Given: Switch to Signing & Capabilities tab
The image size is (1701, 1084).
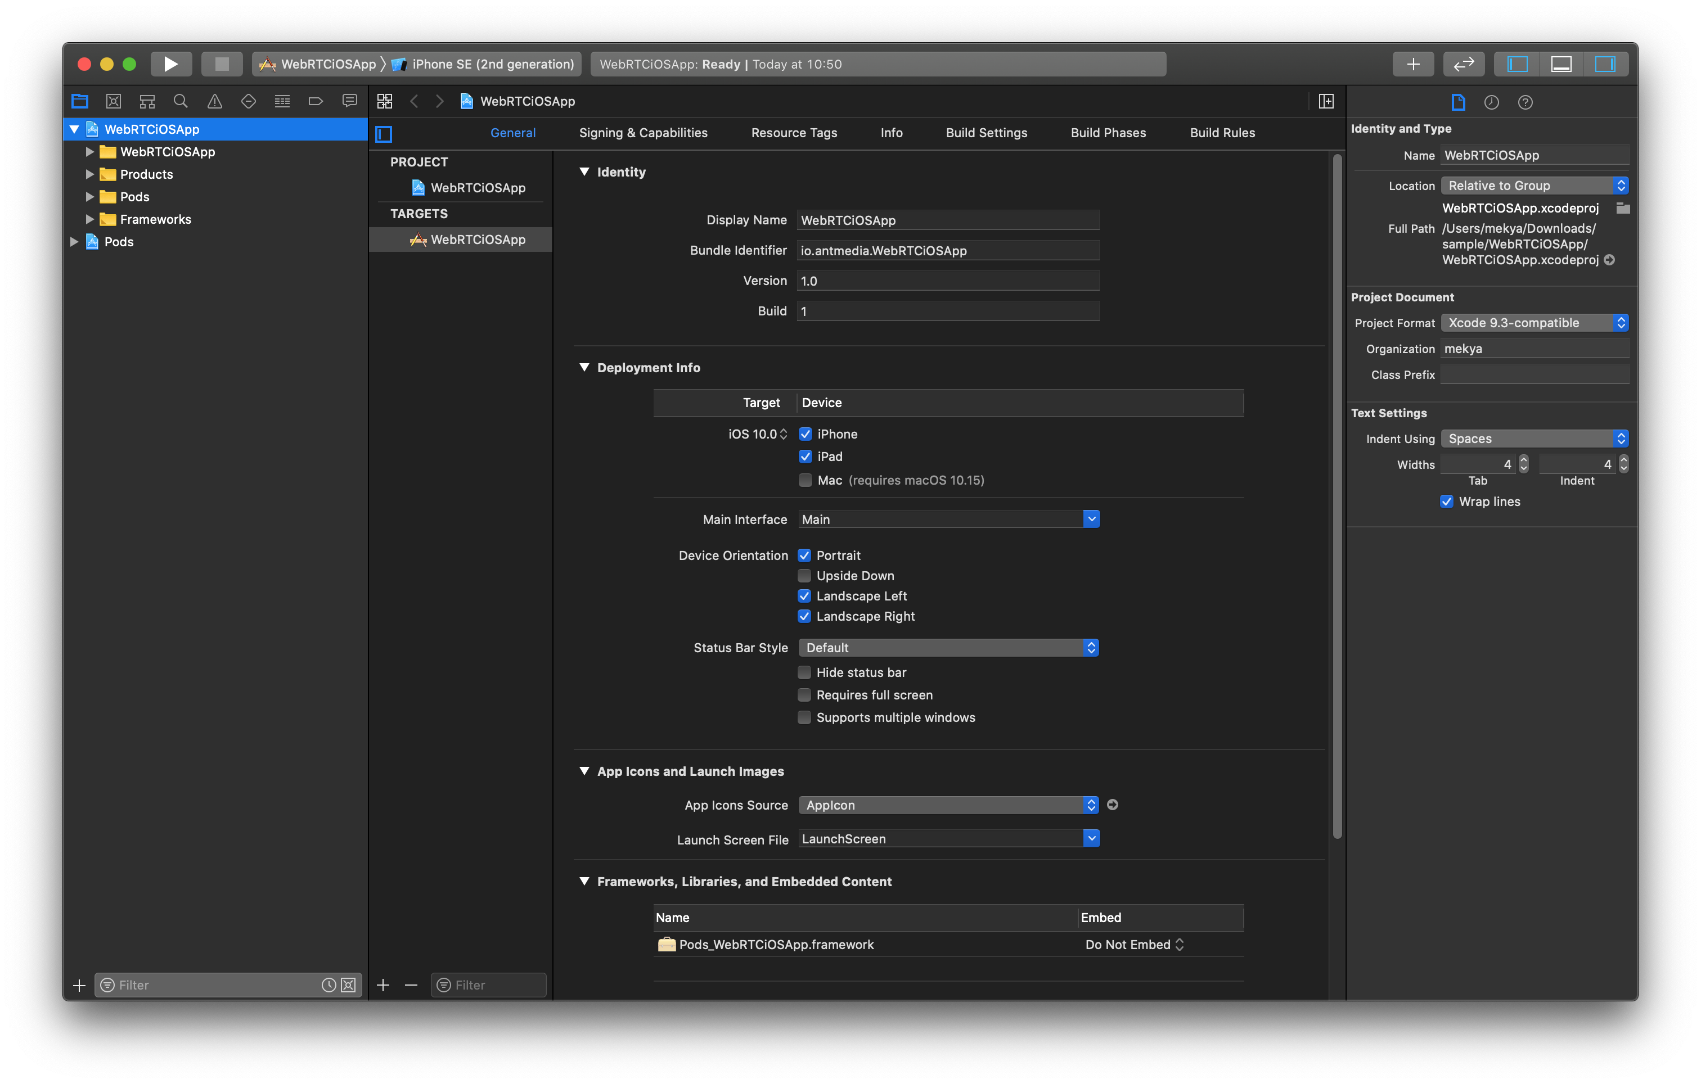Looking at the screenshot, I should coord(643,133).
